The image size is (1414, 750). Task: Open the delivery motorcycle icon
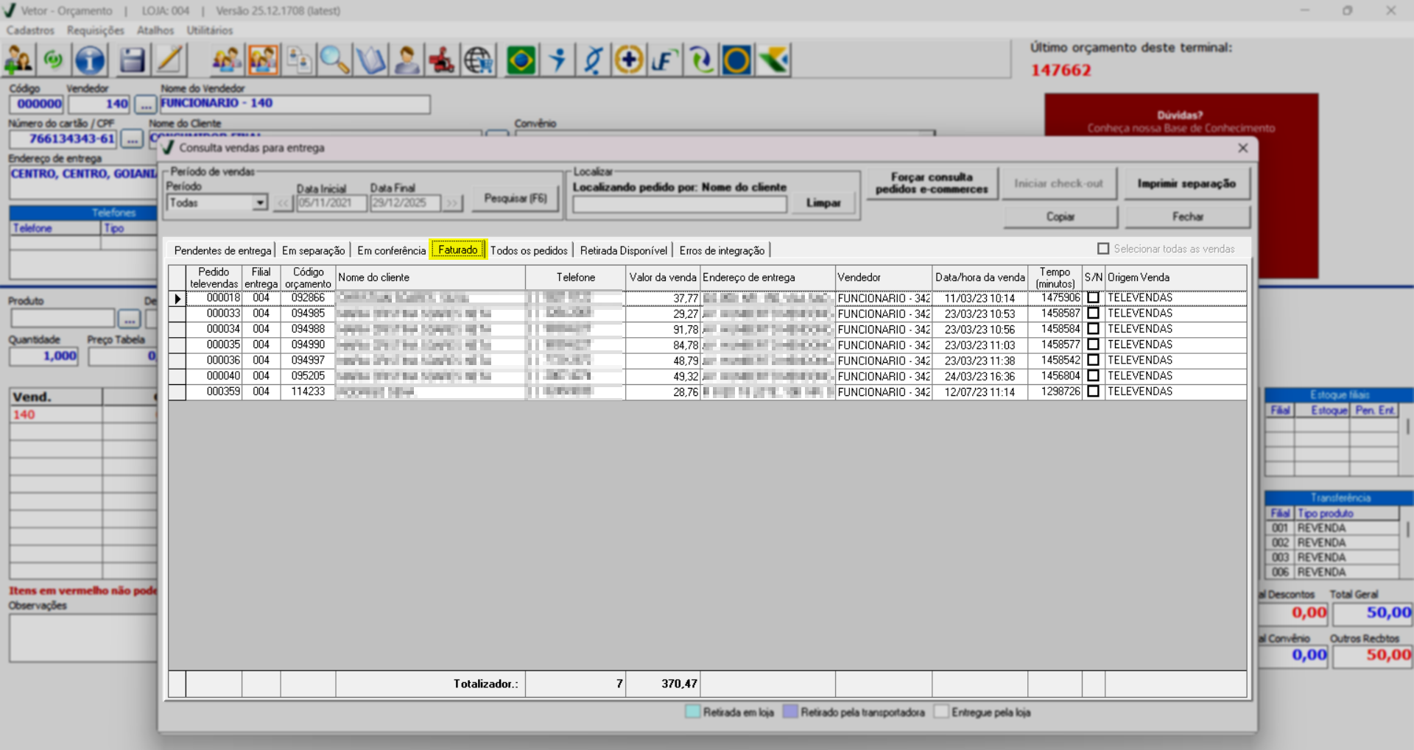point(442,60)
